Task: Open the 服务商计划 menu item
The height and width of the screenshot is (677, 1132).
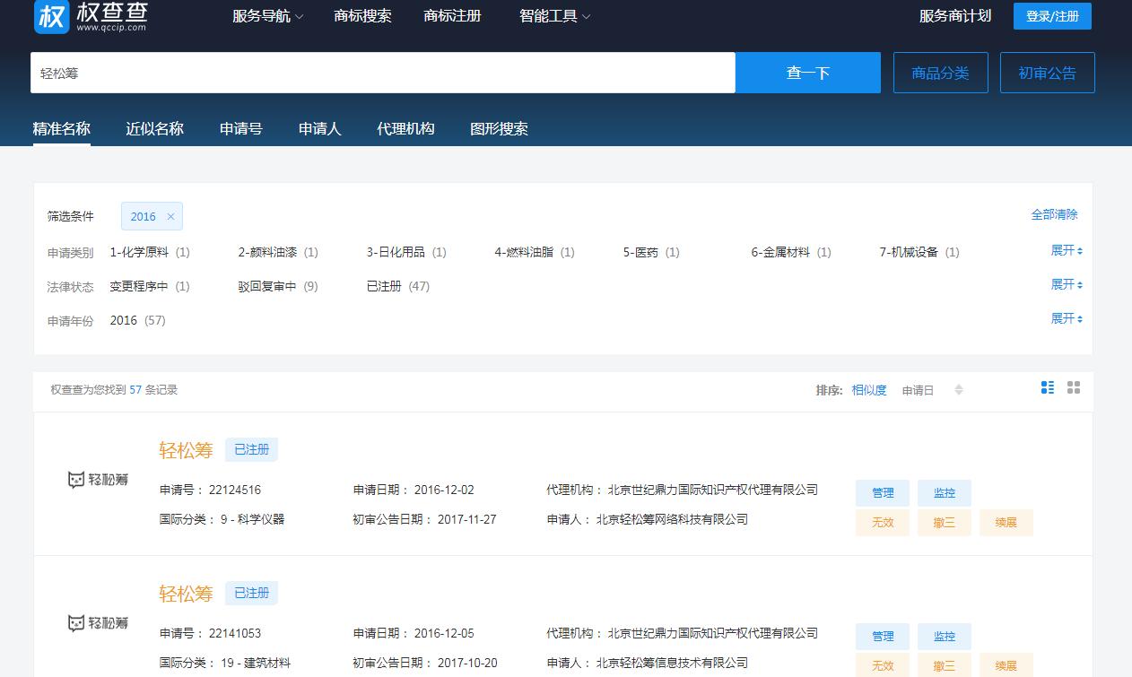Action: [x=953, y=16]
